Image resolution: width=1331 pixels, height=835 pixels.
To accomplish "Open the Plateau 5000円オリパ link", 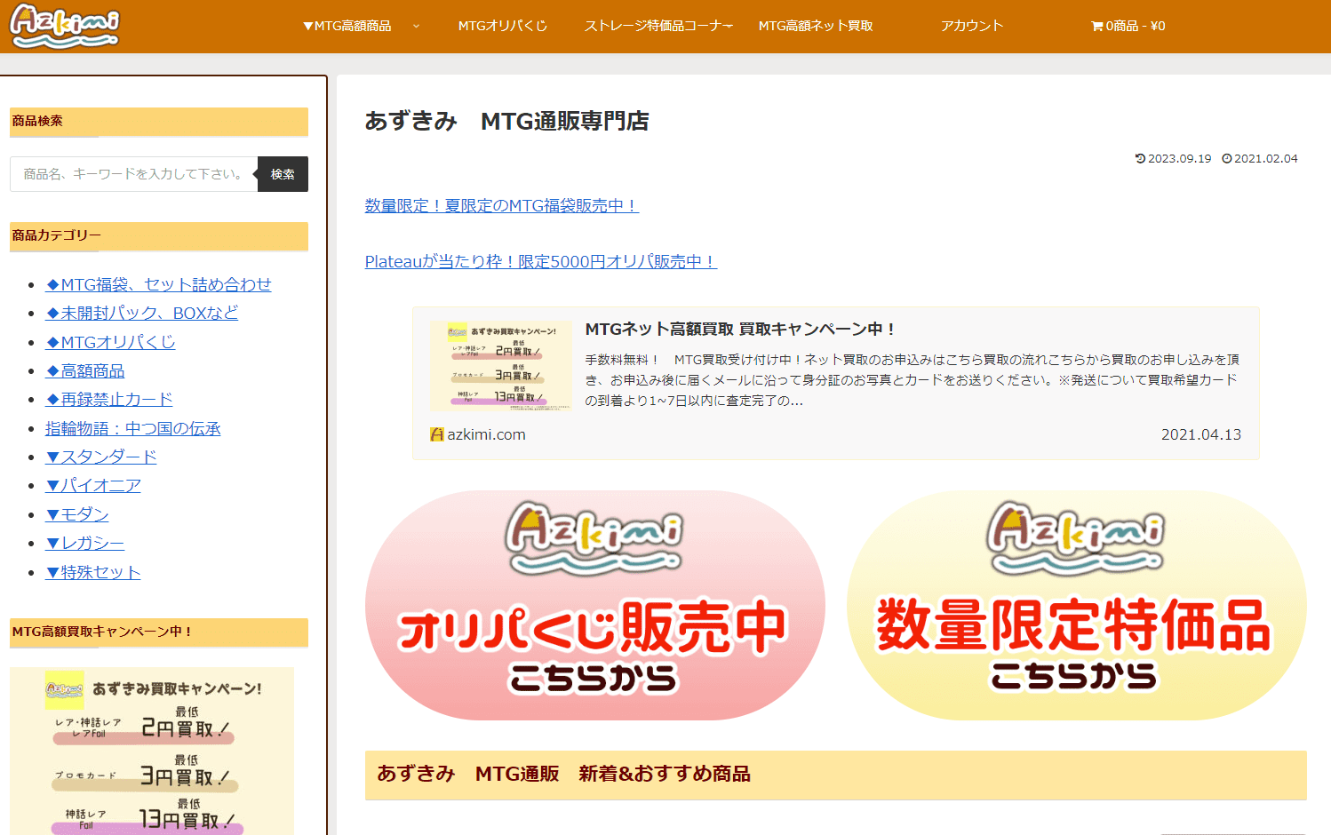I will click(539, 260).
